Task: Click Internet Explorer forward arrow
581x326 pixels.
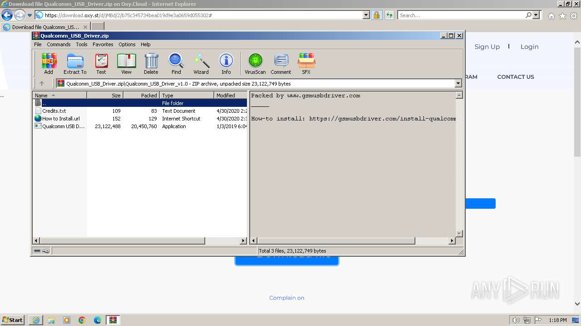Action: 19,15
